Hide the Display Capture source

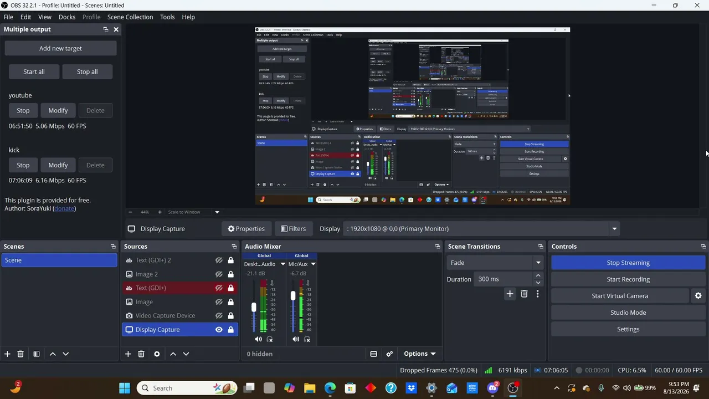pyautogui.click(x=219, y=330)
